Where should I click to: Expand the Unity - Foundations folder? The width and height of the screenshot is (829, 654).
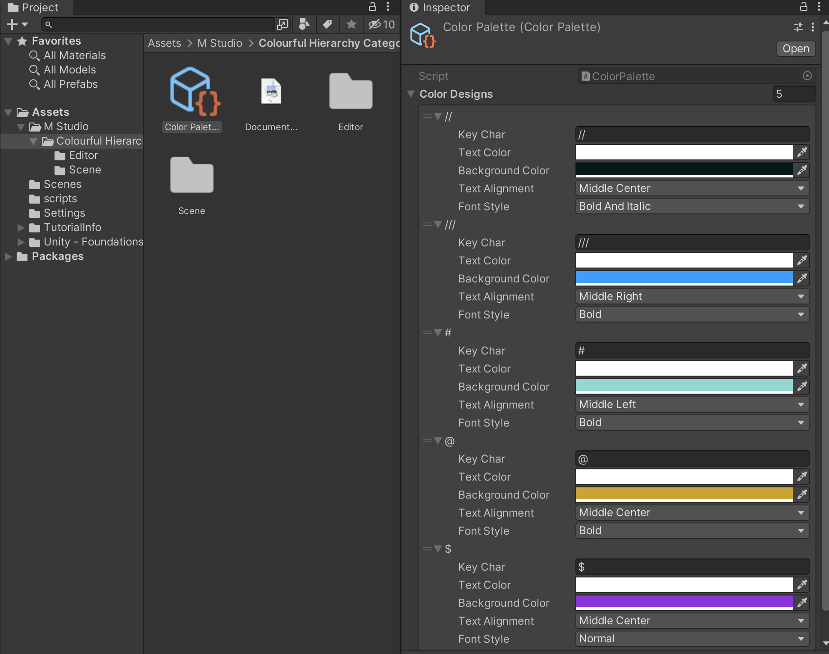[20, 242]
